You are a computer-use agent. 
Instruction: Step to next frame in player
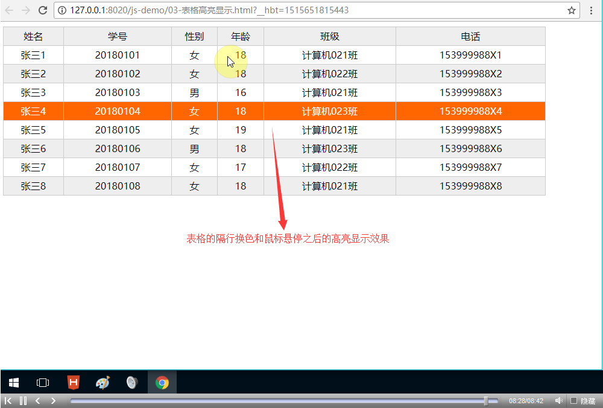tap(53, 401)
